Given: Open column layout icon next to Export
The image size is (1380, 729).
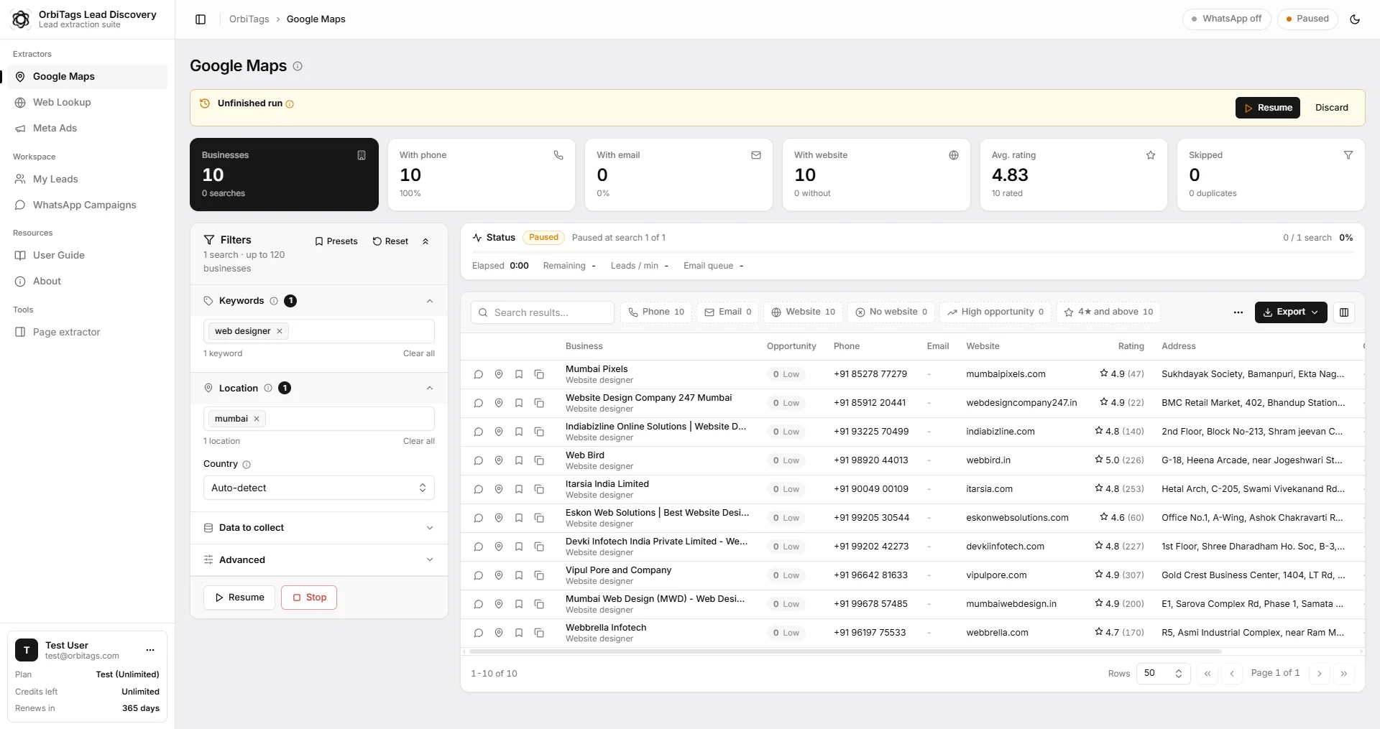Looking at the screenshot, I should 1343,312.
